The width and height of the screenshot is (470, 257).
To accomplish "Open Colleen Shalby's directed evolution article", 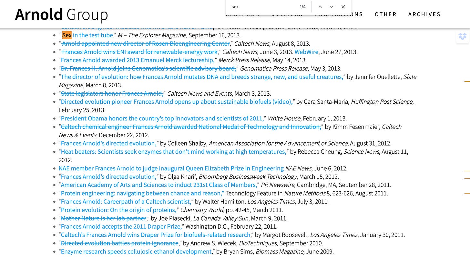I will pos(109,143).
